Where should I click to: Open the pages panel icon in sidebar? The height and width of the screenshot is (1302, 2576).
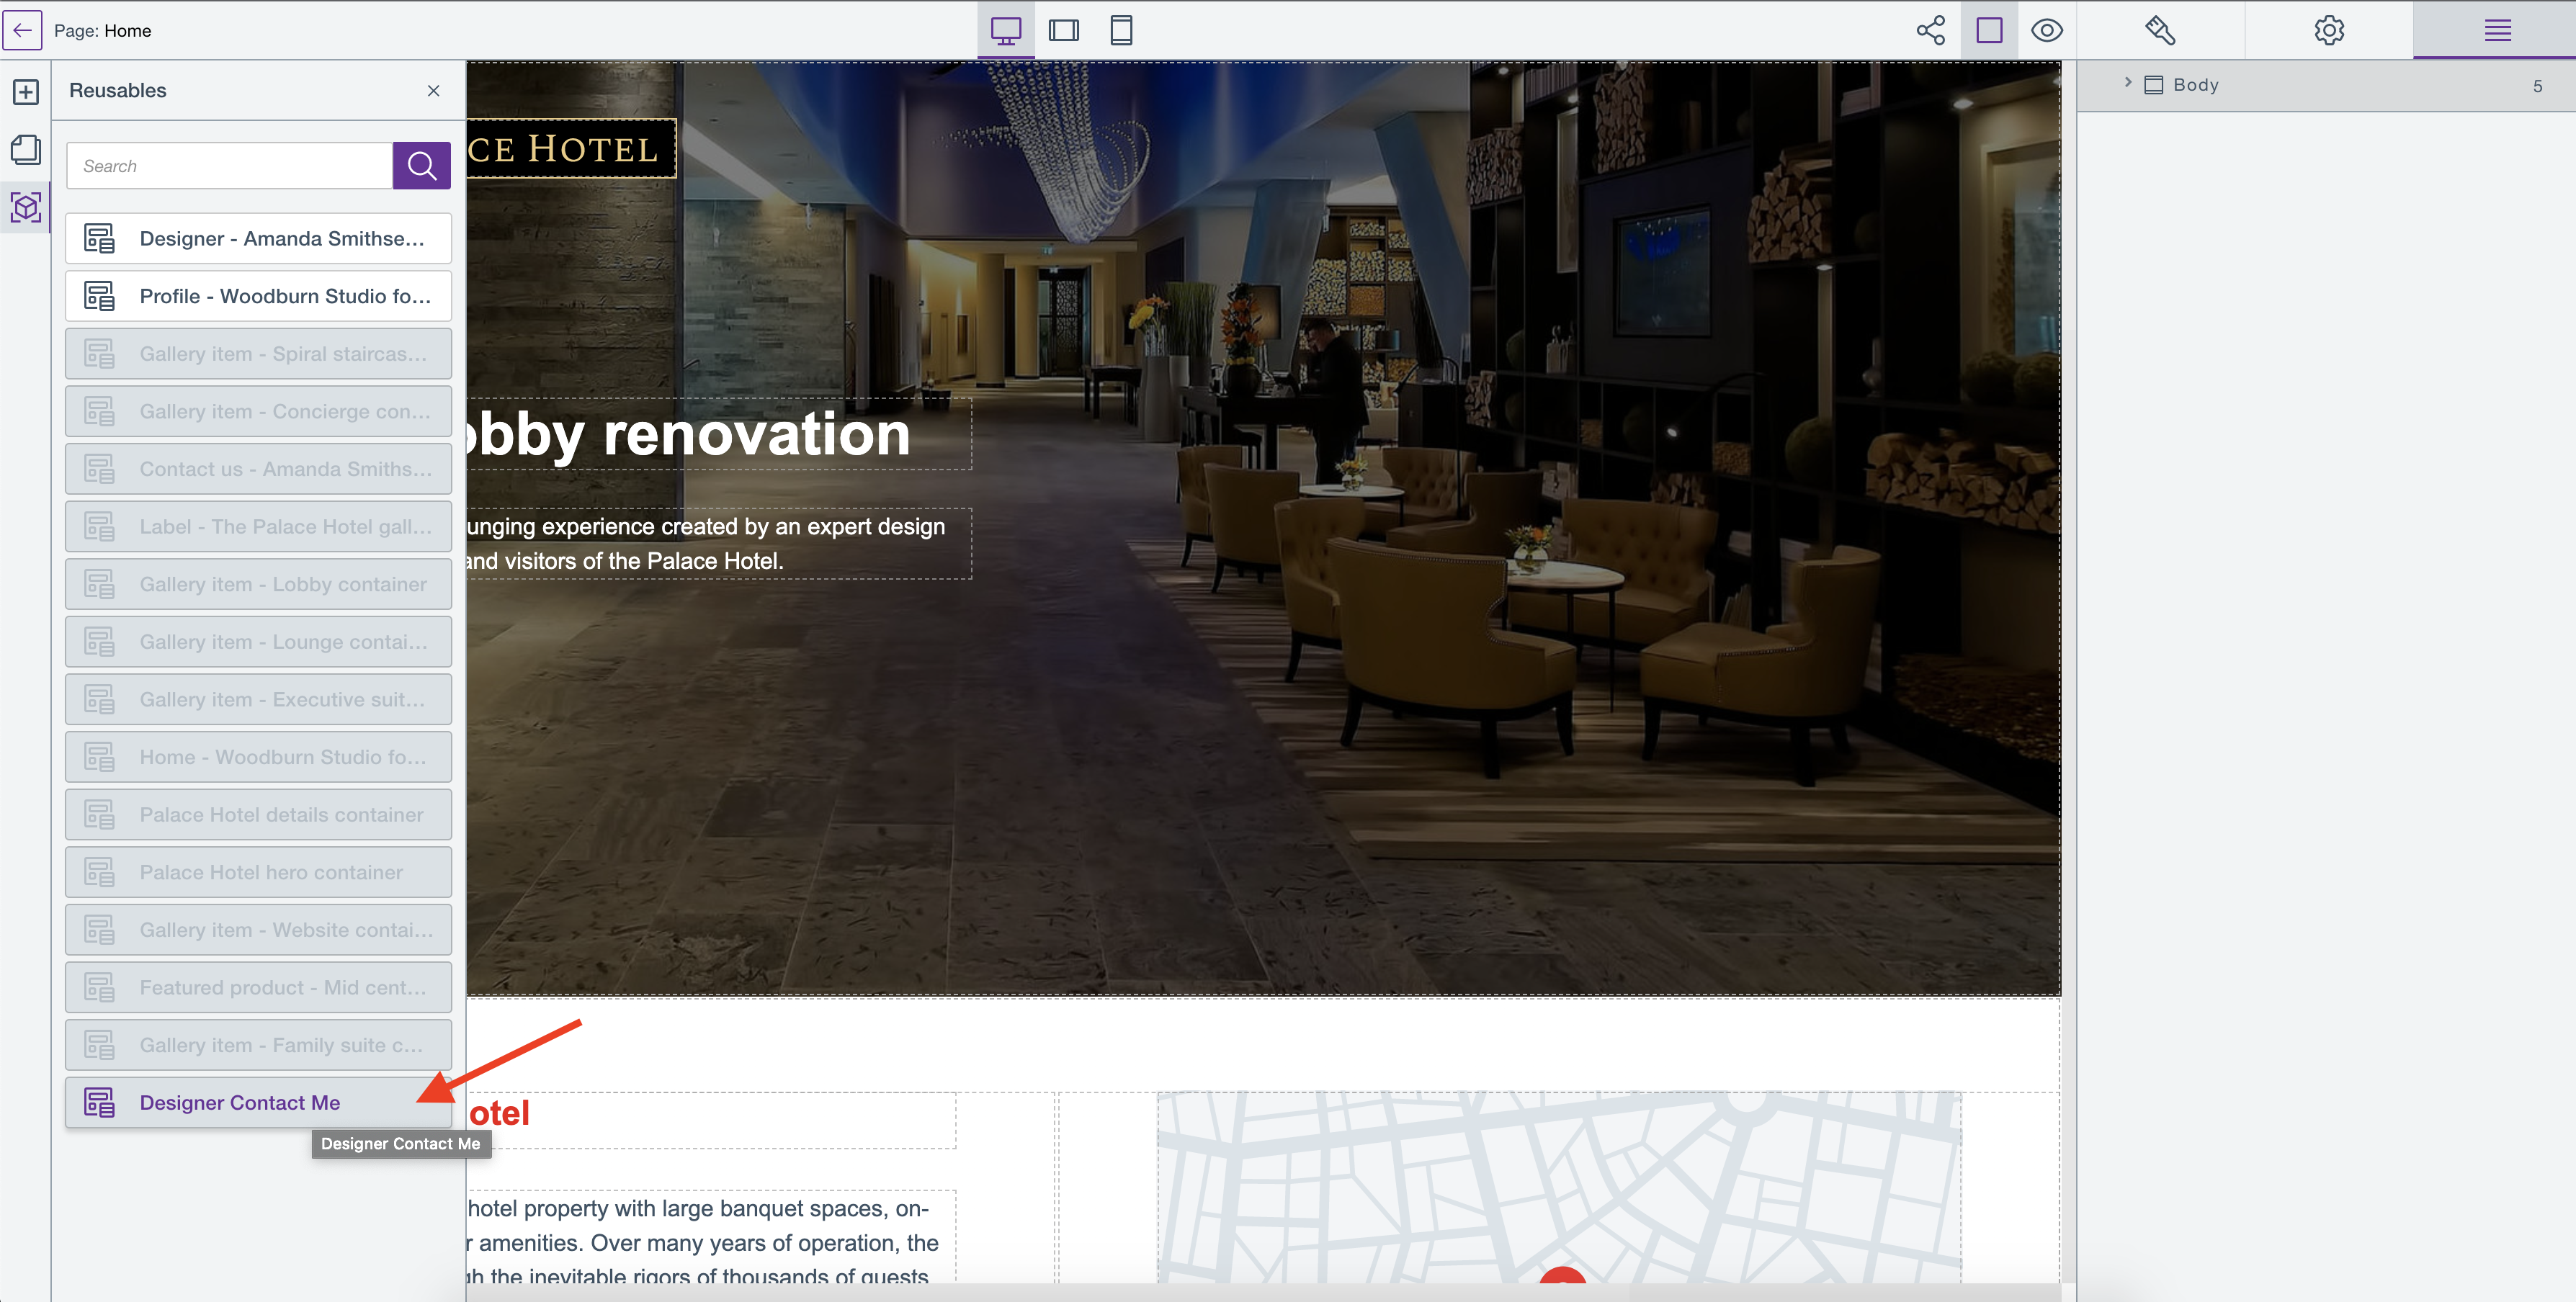26,150
